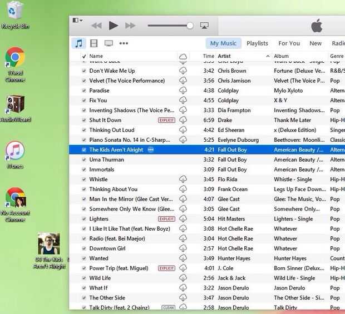Download Wanted from iCloud
This screenshot has height=314, width=345.
[x=183, y=258]
